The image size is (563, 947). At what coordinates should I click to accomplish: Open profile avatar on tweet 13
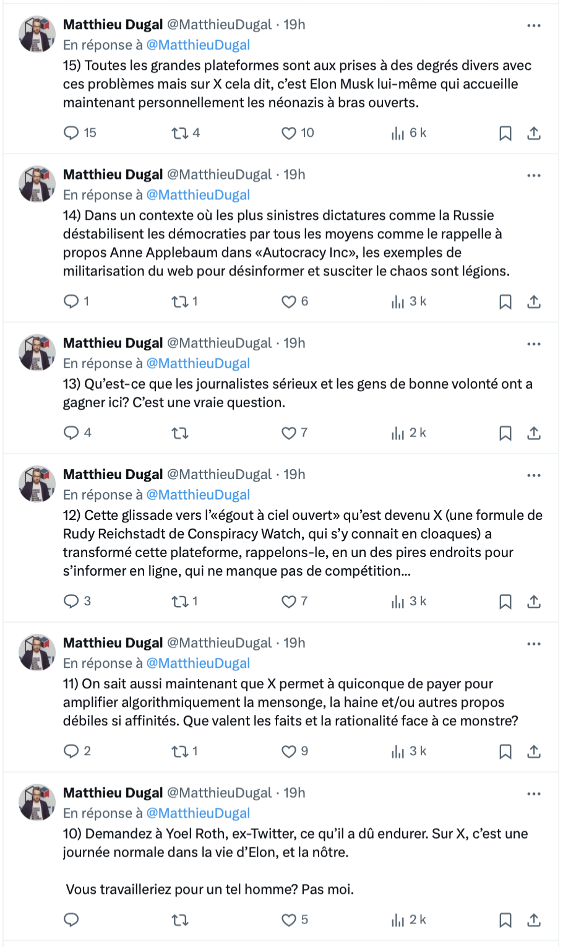coord(37,353)
